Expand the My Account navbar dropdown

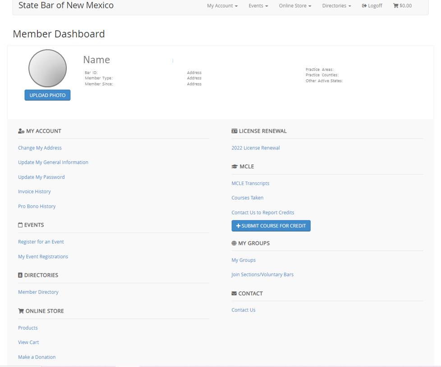pos(222,5)
